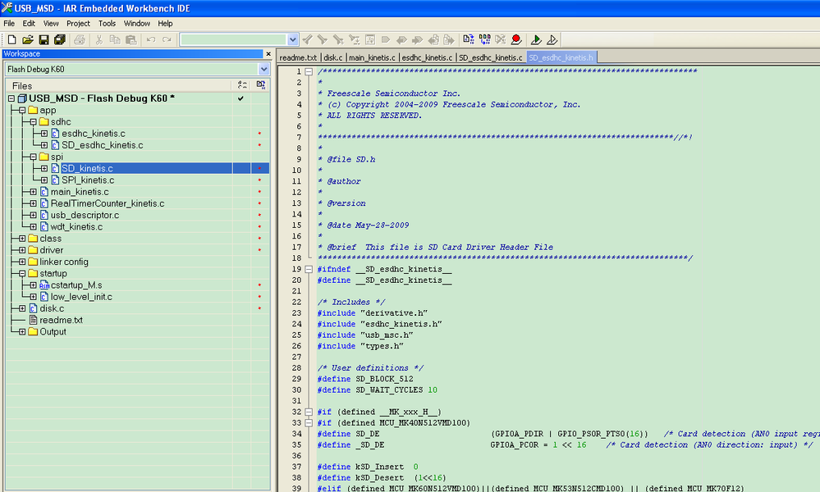Open a file using the Open folder icon
The image size is (820, 492).
coord(28,39)
